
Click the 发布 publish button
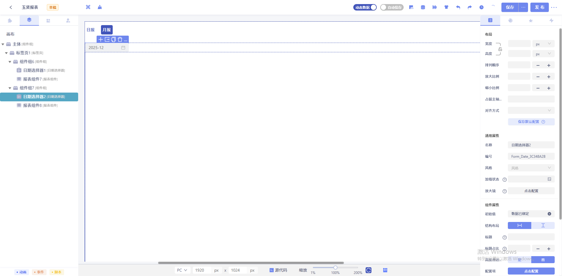pos(539,7)
